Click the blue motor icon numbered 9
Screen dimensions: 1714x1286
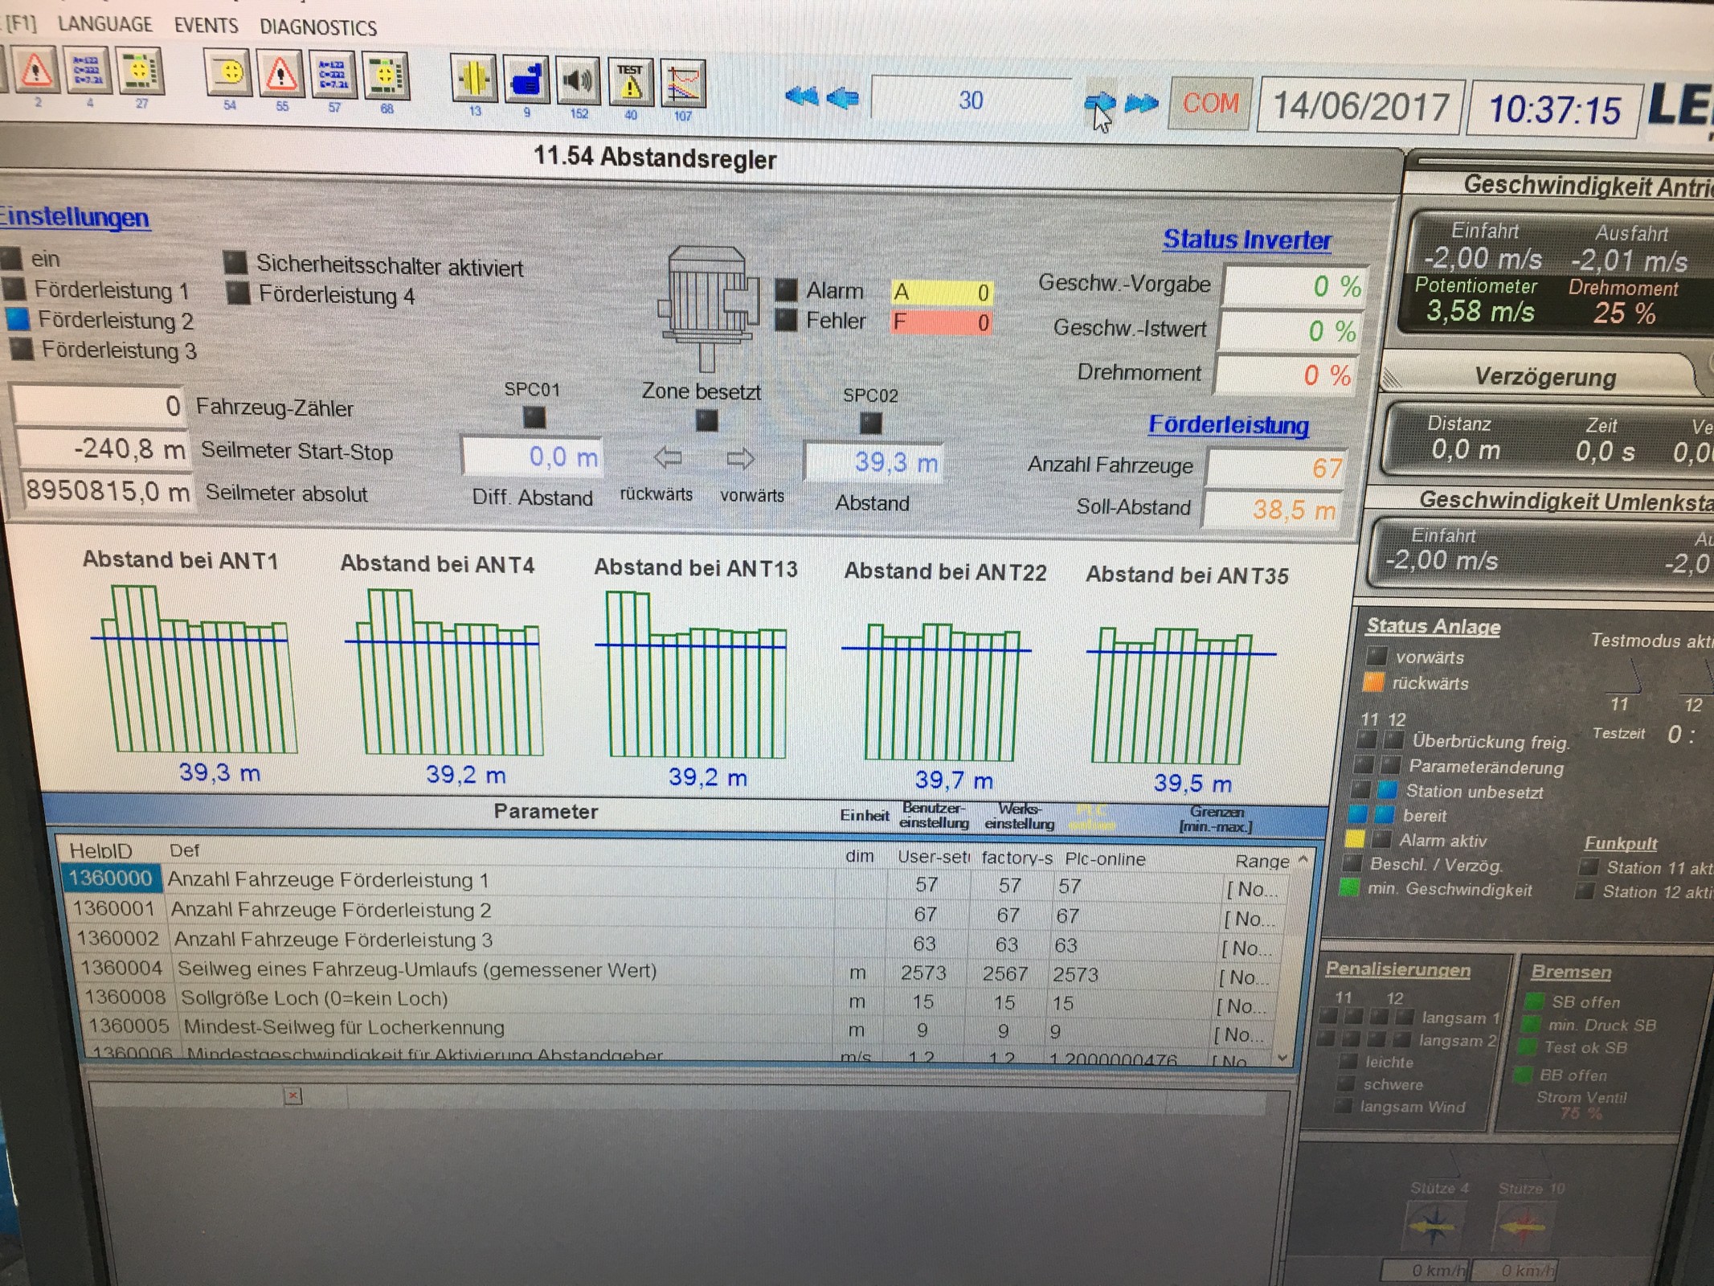tap(526, 79)
